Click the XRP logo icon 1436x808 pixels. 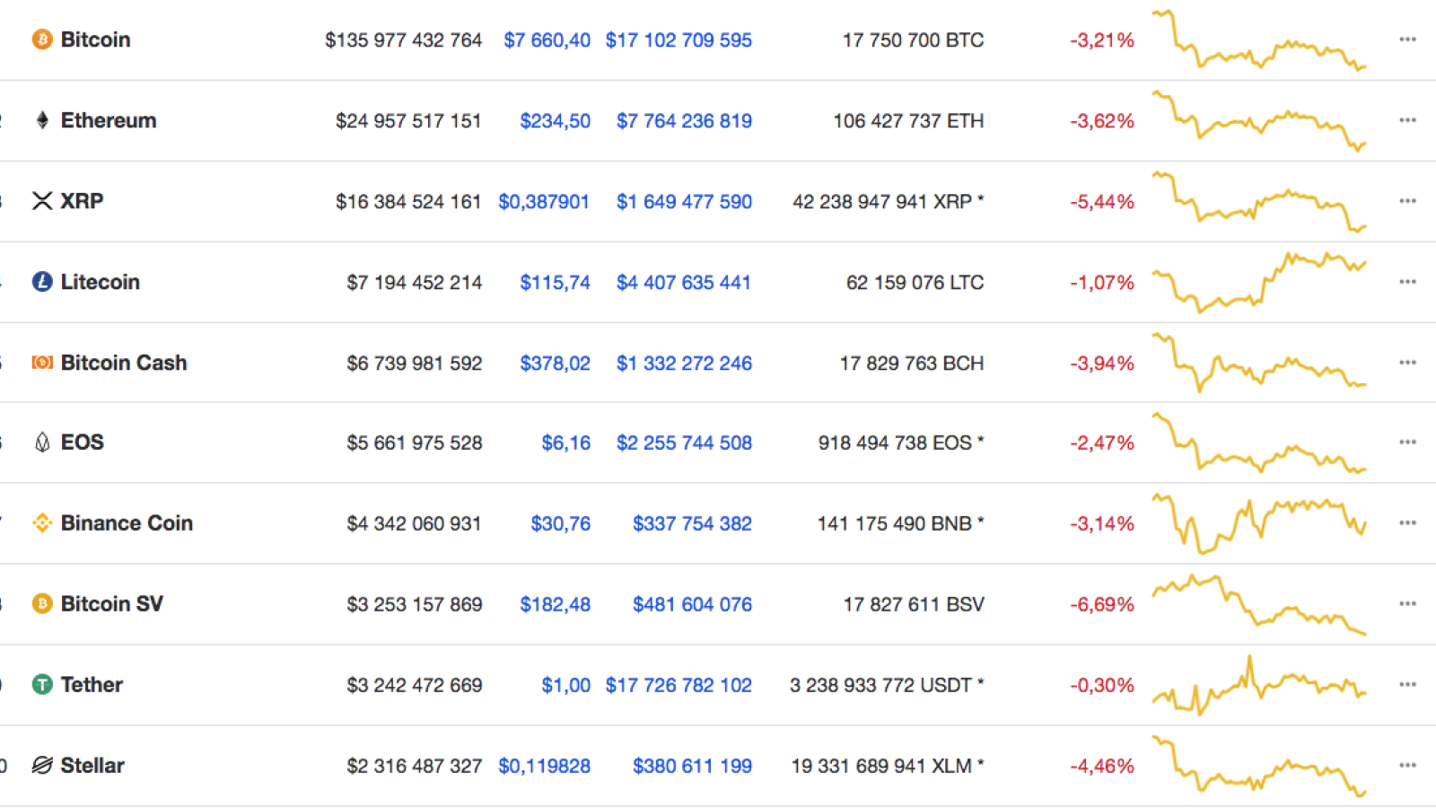point(42,201)
